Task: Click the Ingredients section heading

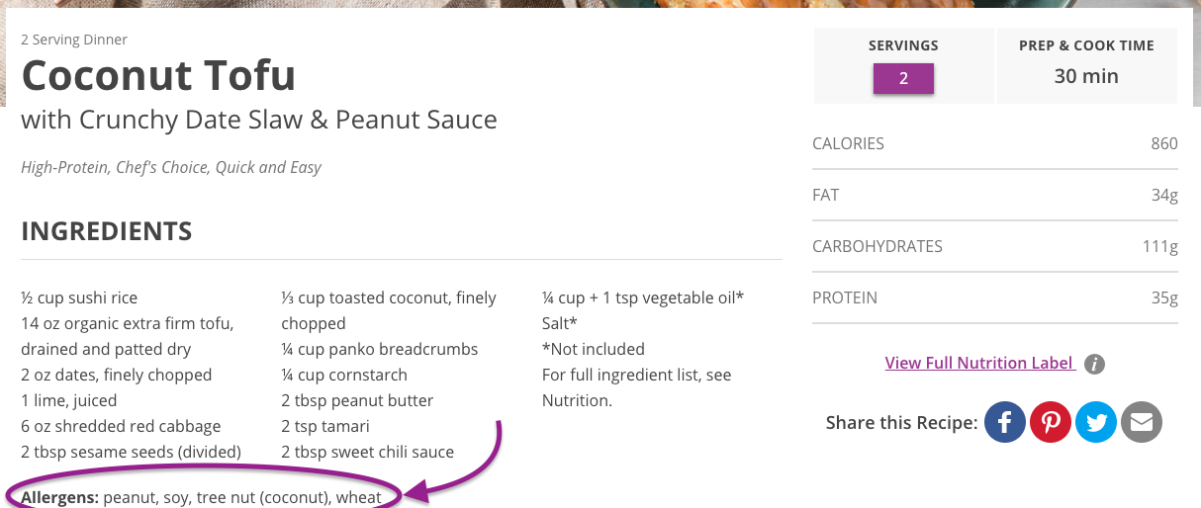Action: [x=107, y=232]
